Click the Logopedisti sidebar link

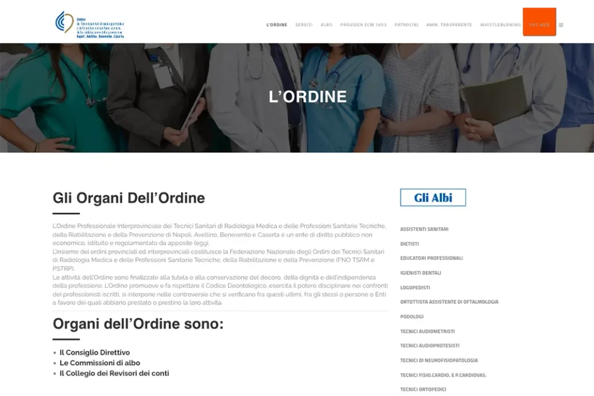click(x=415, y=288)
